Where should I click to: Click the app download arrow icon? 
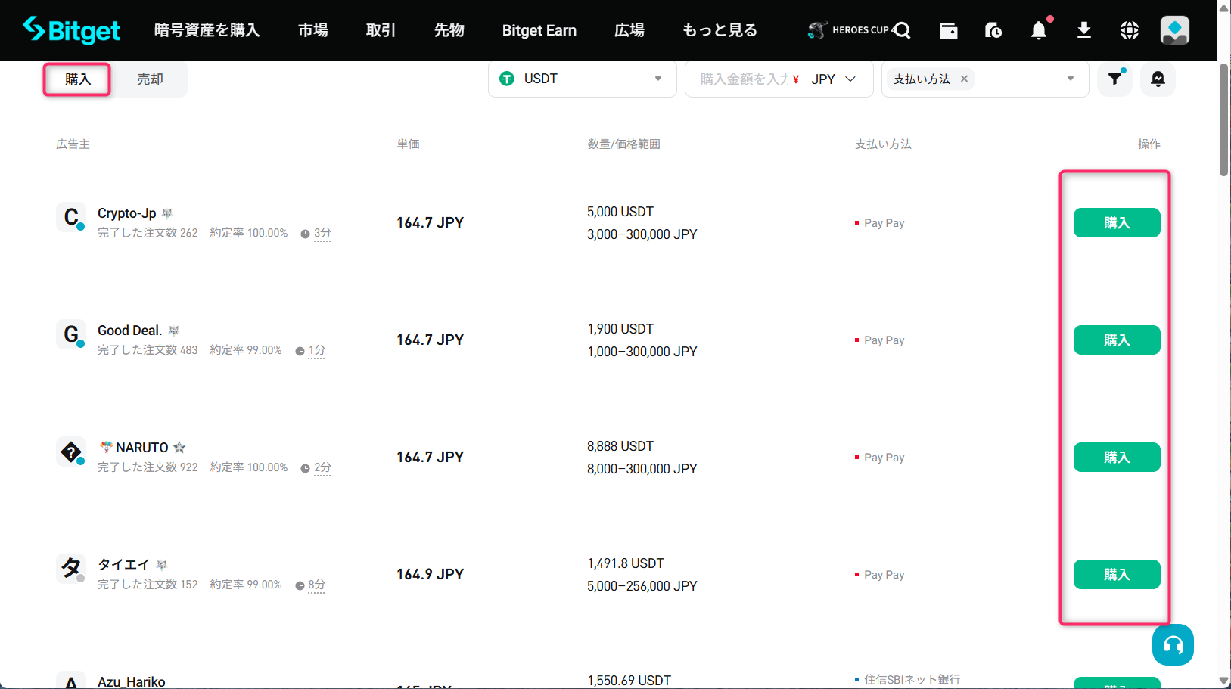(x=1084, y=30)
